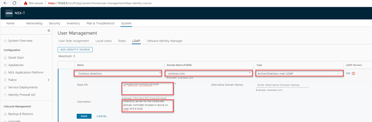
Task: Click the Description text area
Action: [x=148, y=106]
